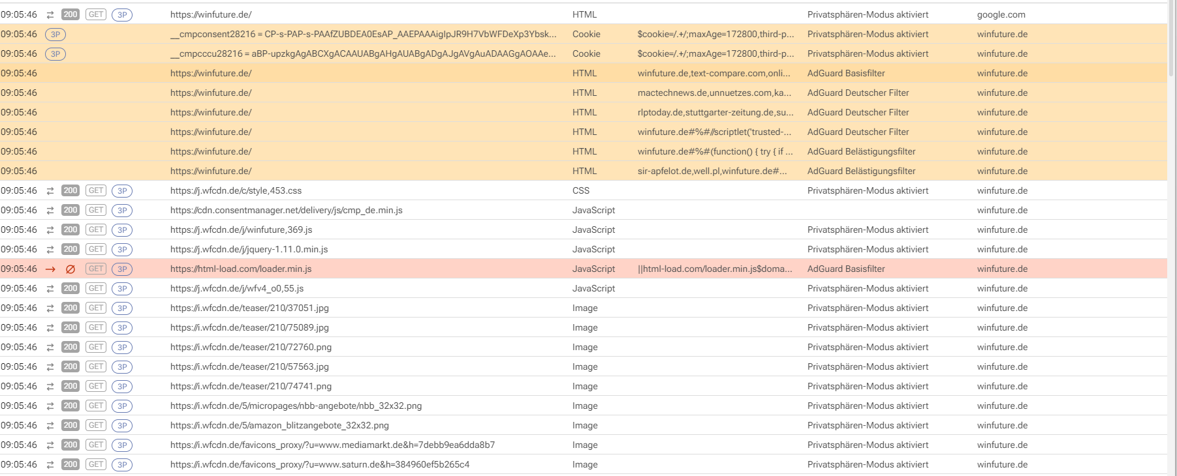
Task: Open the https://html-load.com/loader.min.js URL entry
Action: coord(241,269)
